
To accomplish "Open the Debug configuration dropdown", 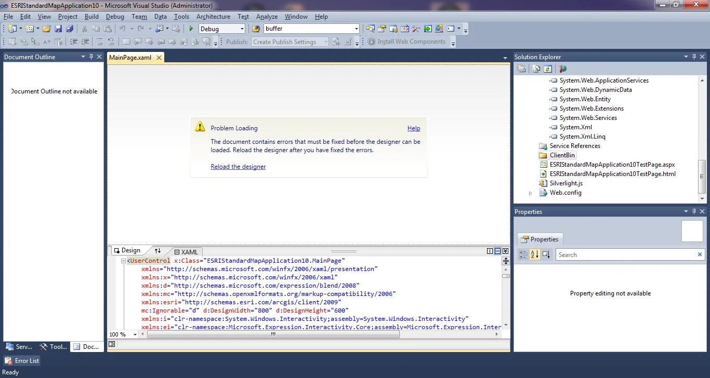I will tap(242, 29).
